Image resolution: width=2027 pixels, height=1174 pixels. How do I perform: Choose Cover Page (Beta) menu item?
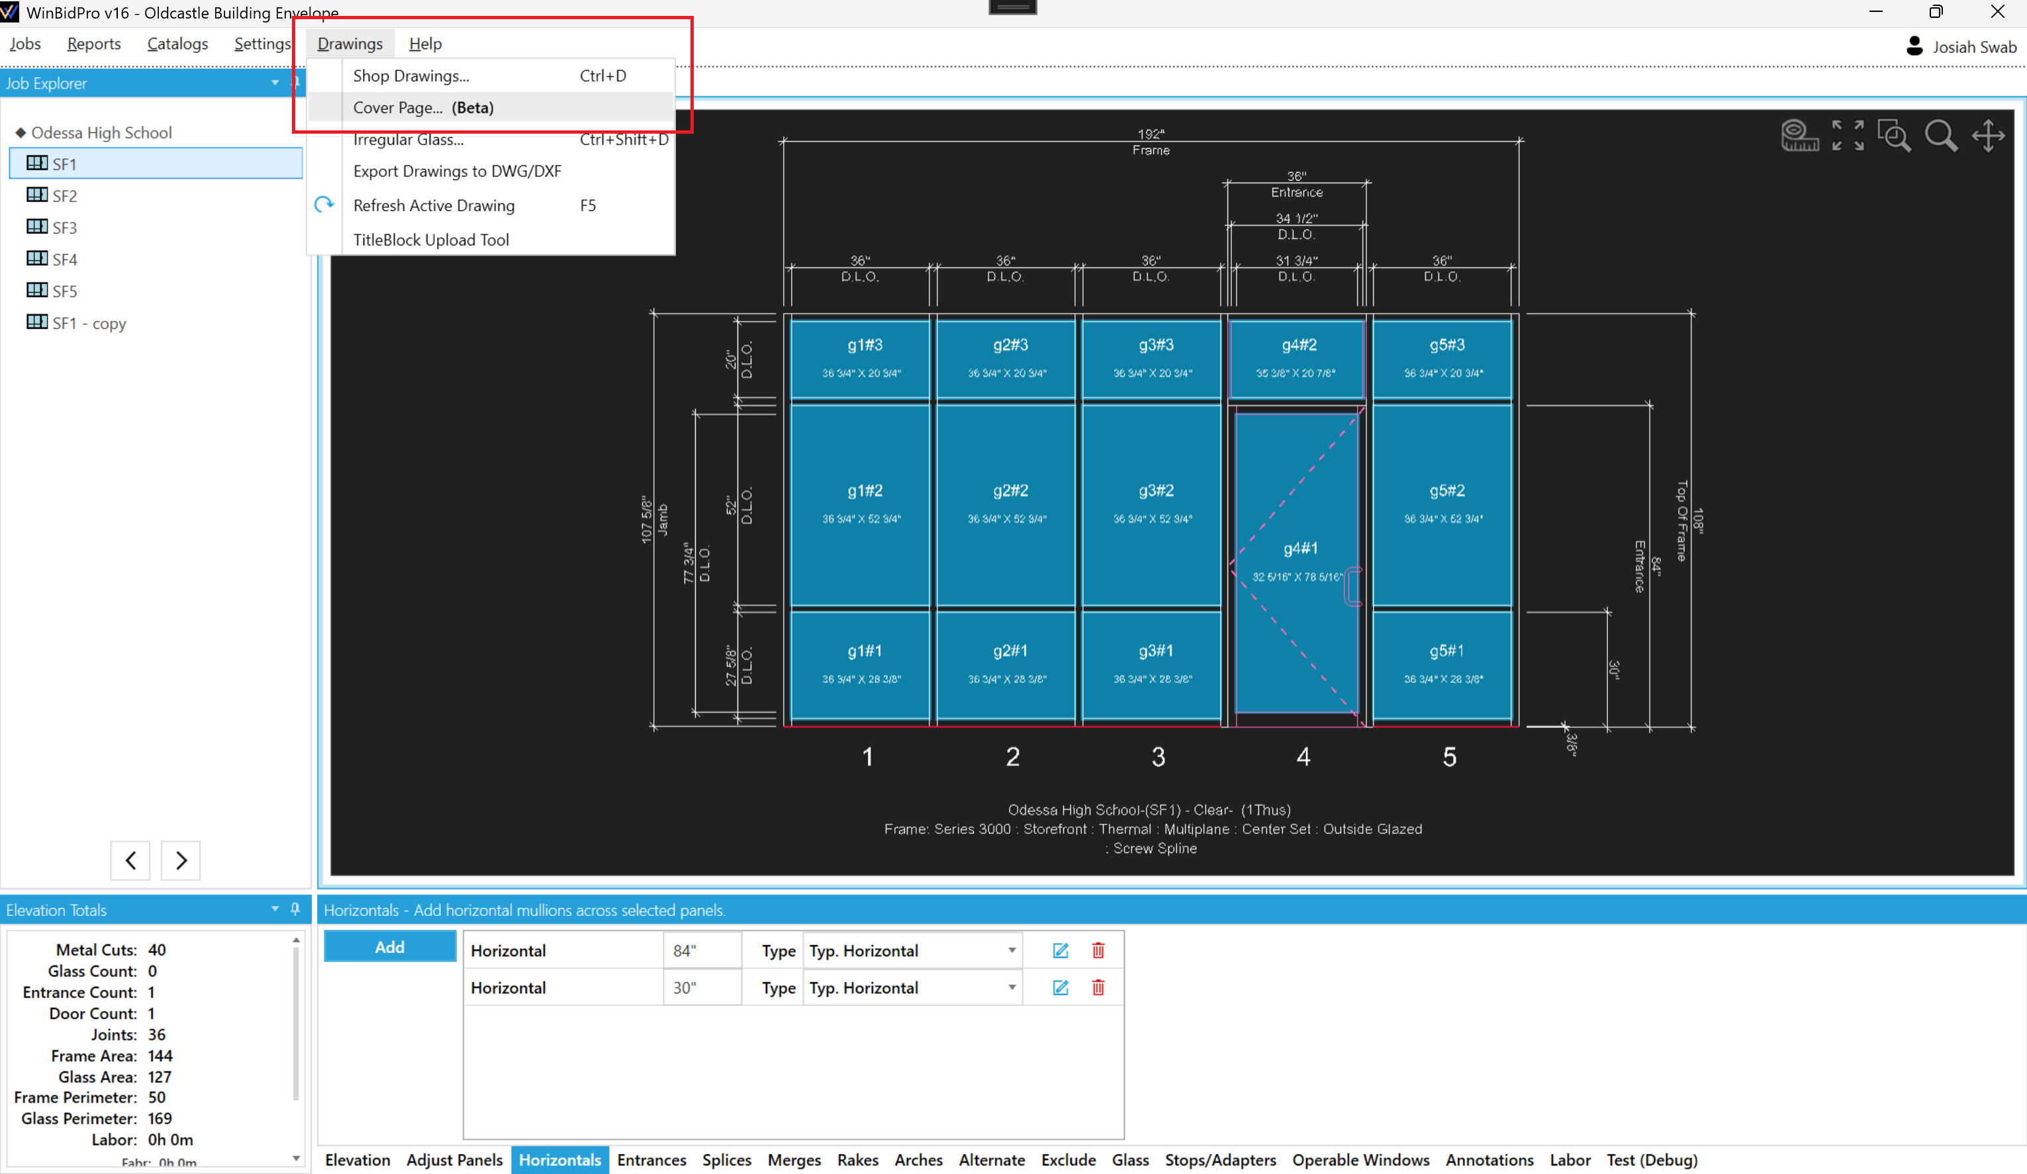[x=491, y=108]
